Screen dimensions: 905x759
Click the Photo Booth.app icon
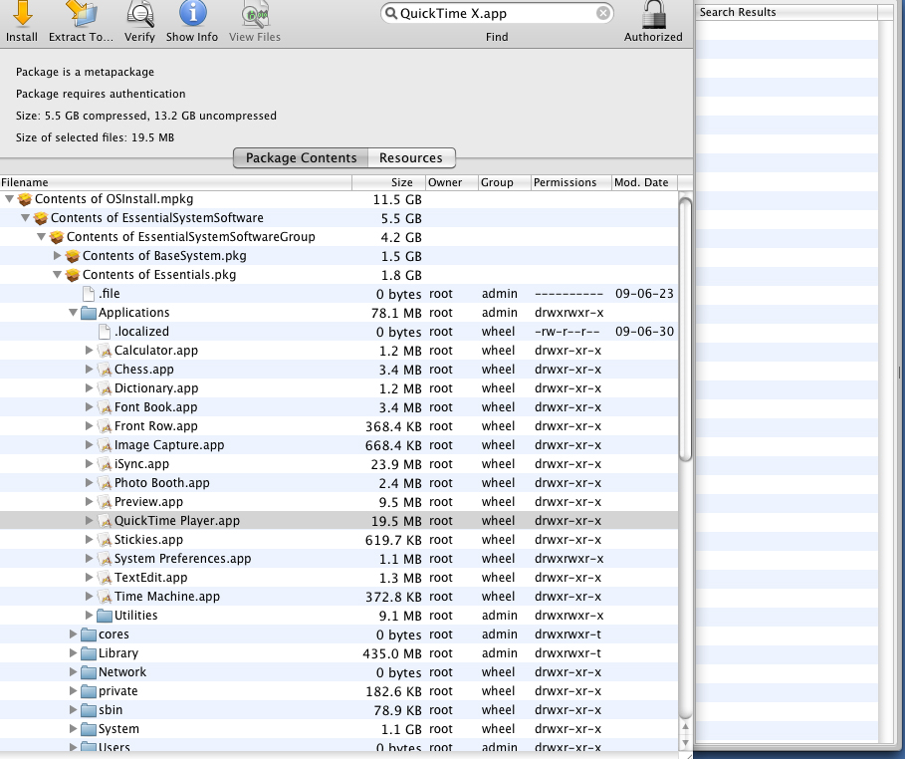pos(105,483)
